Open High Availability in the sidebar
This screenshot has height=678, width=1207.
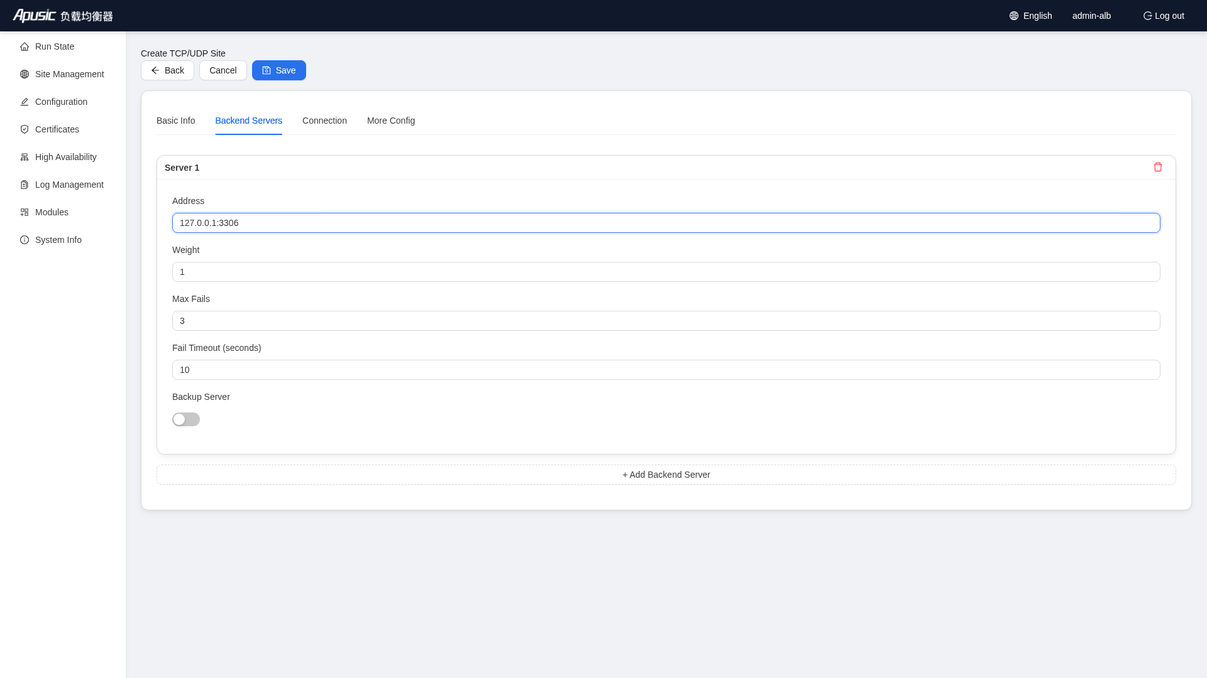(63, 157)
